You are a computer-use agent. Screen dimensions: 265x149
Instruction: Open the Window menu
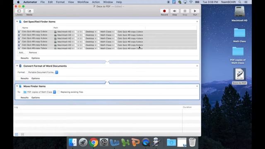click(108, 2)
